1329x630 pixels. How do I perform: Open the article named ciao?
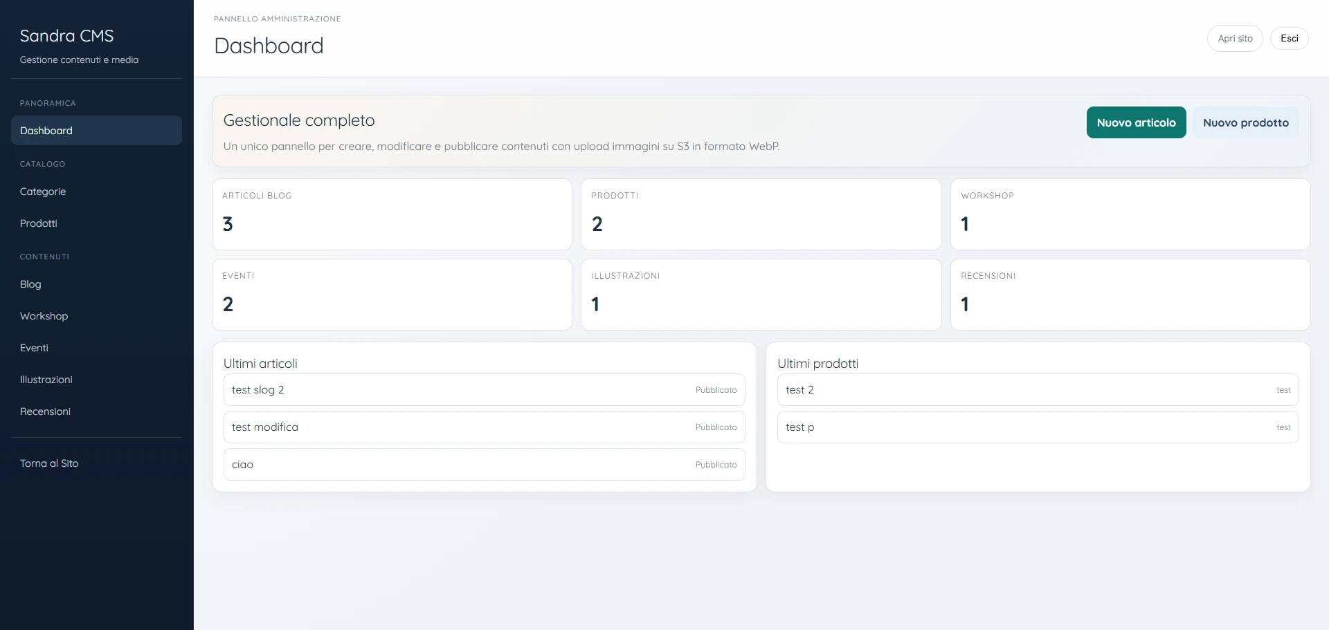(485, 464)
